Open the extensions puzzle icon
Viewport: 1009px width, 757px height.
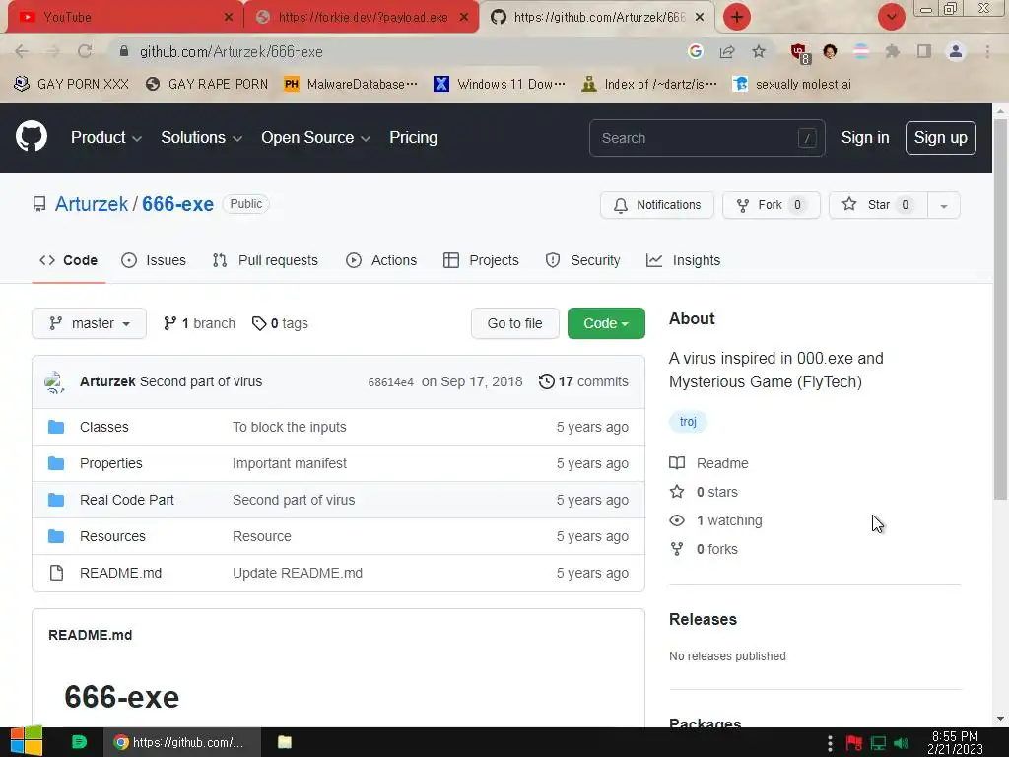pos(892,51)
